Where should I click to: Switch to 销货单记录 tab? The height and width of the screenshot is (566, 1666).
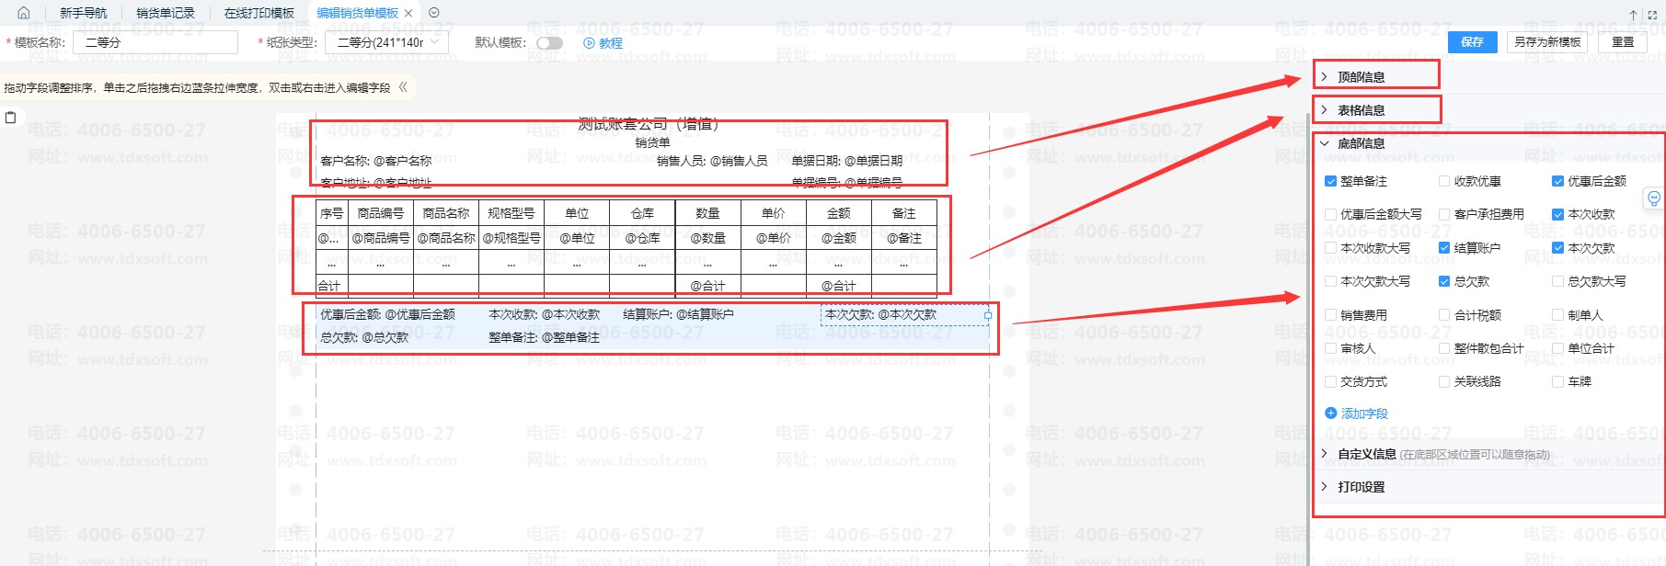(166, 13)
